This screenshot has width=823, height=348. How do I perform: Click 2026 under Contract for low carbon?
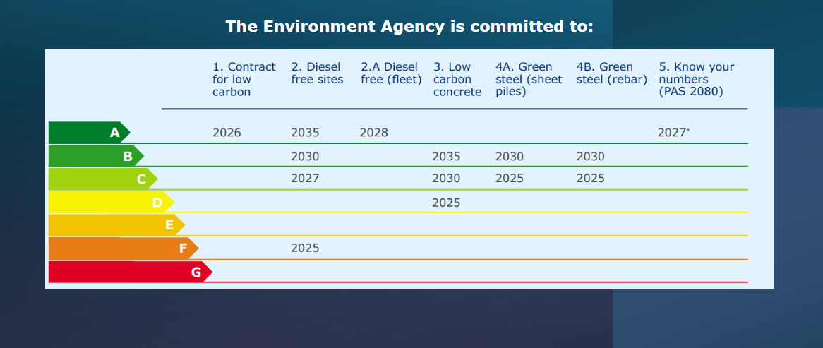227,132
